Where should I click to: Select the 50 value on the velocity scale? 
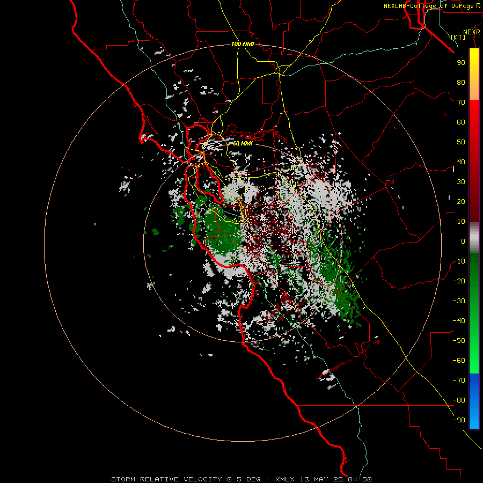pos(461,142)
